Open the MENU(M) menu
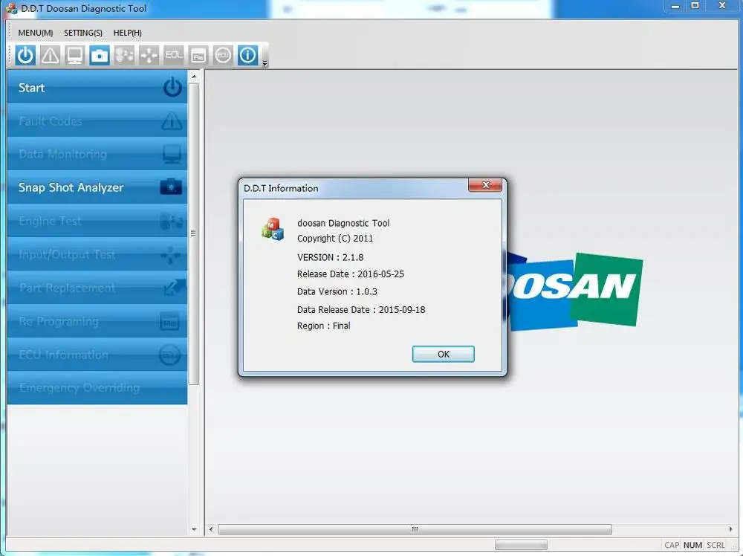Screen dimensions: 743x556 pos(34,33)
